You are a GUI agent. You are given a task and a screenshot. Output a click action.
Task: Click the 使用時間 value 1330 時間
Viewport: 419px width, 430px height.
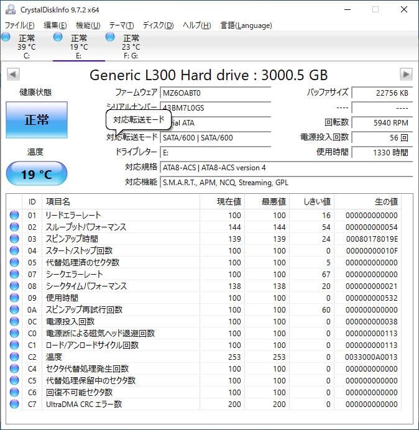coord(382,152)
